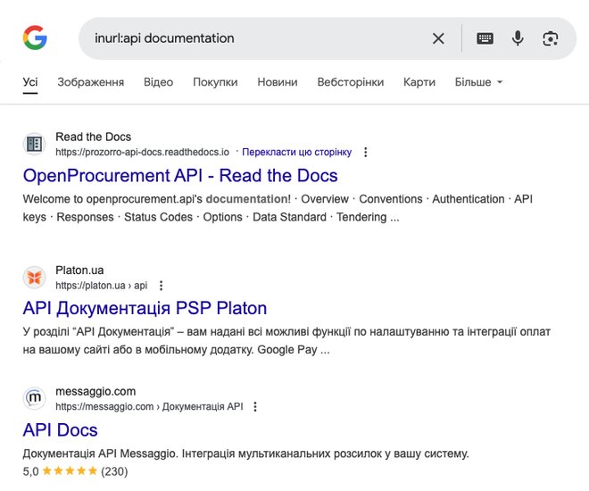This screenshot has width=589, height=491.
Task: Open options menu for messaggio.com result
Action: 255,406
